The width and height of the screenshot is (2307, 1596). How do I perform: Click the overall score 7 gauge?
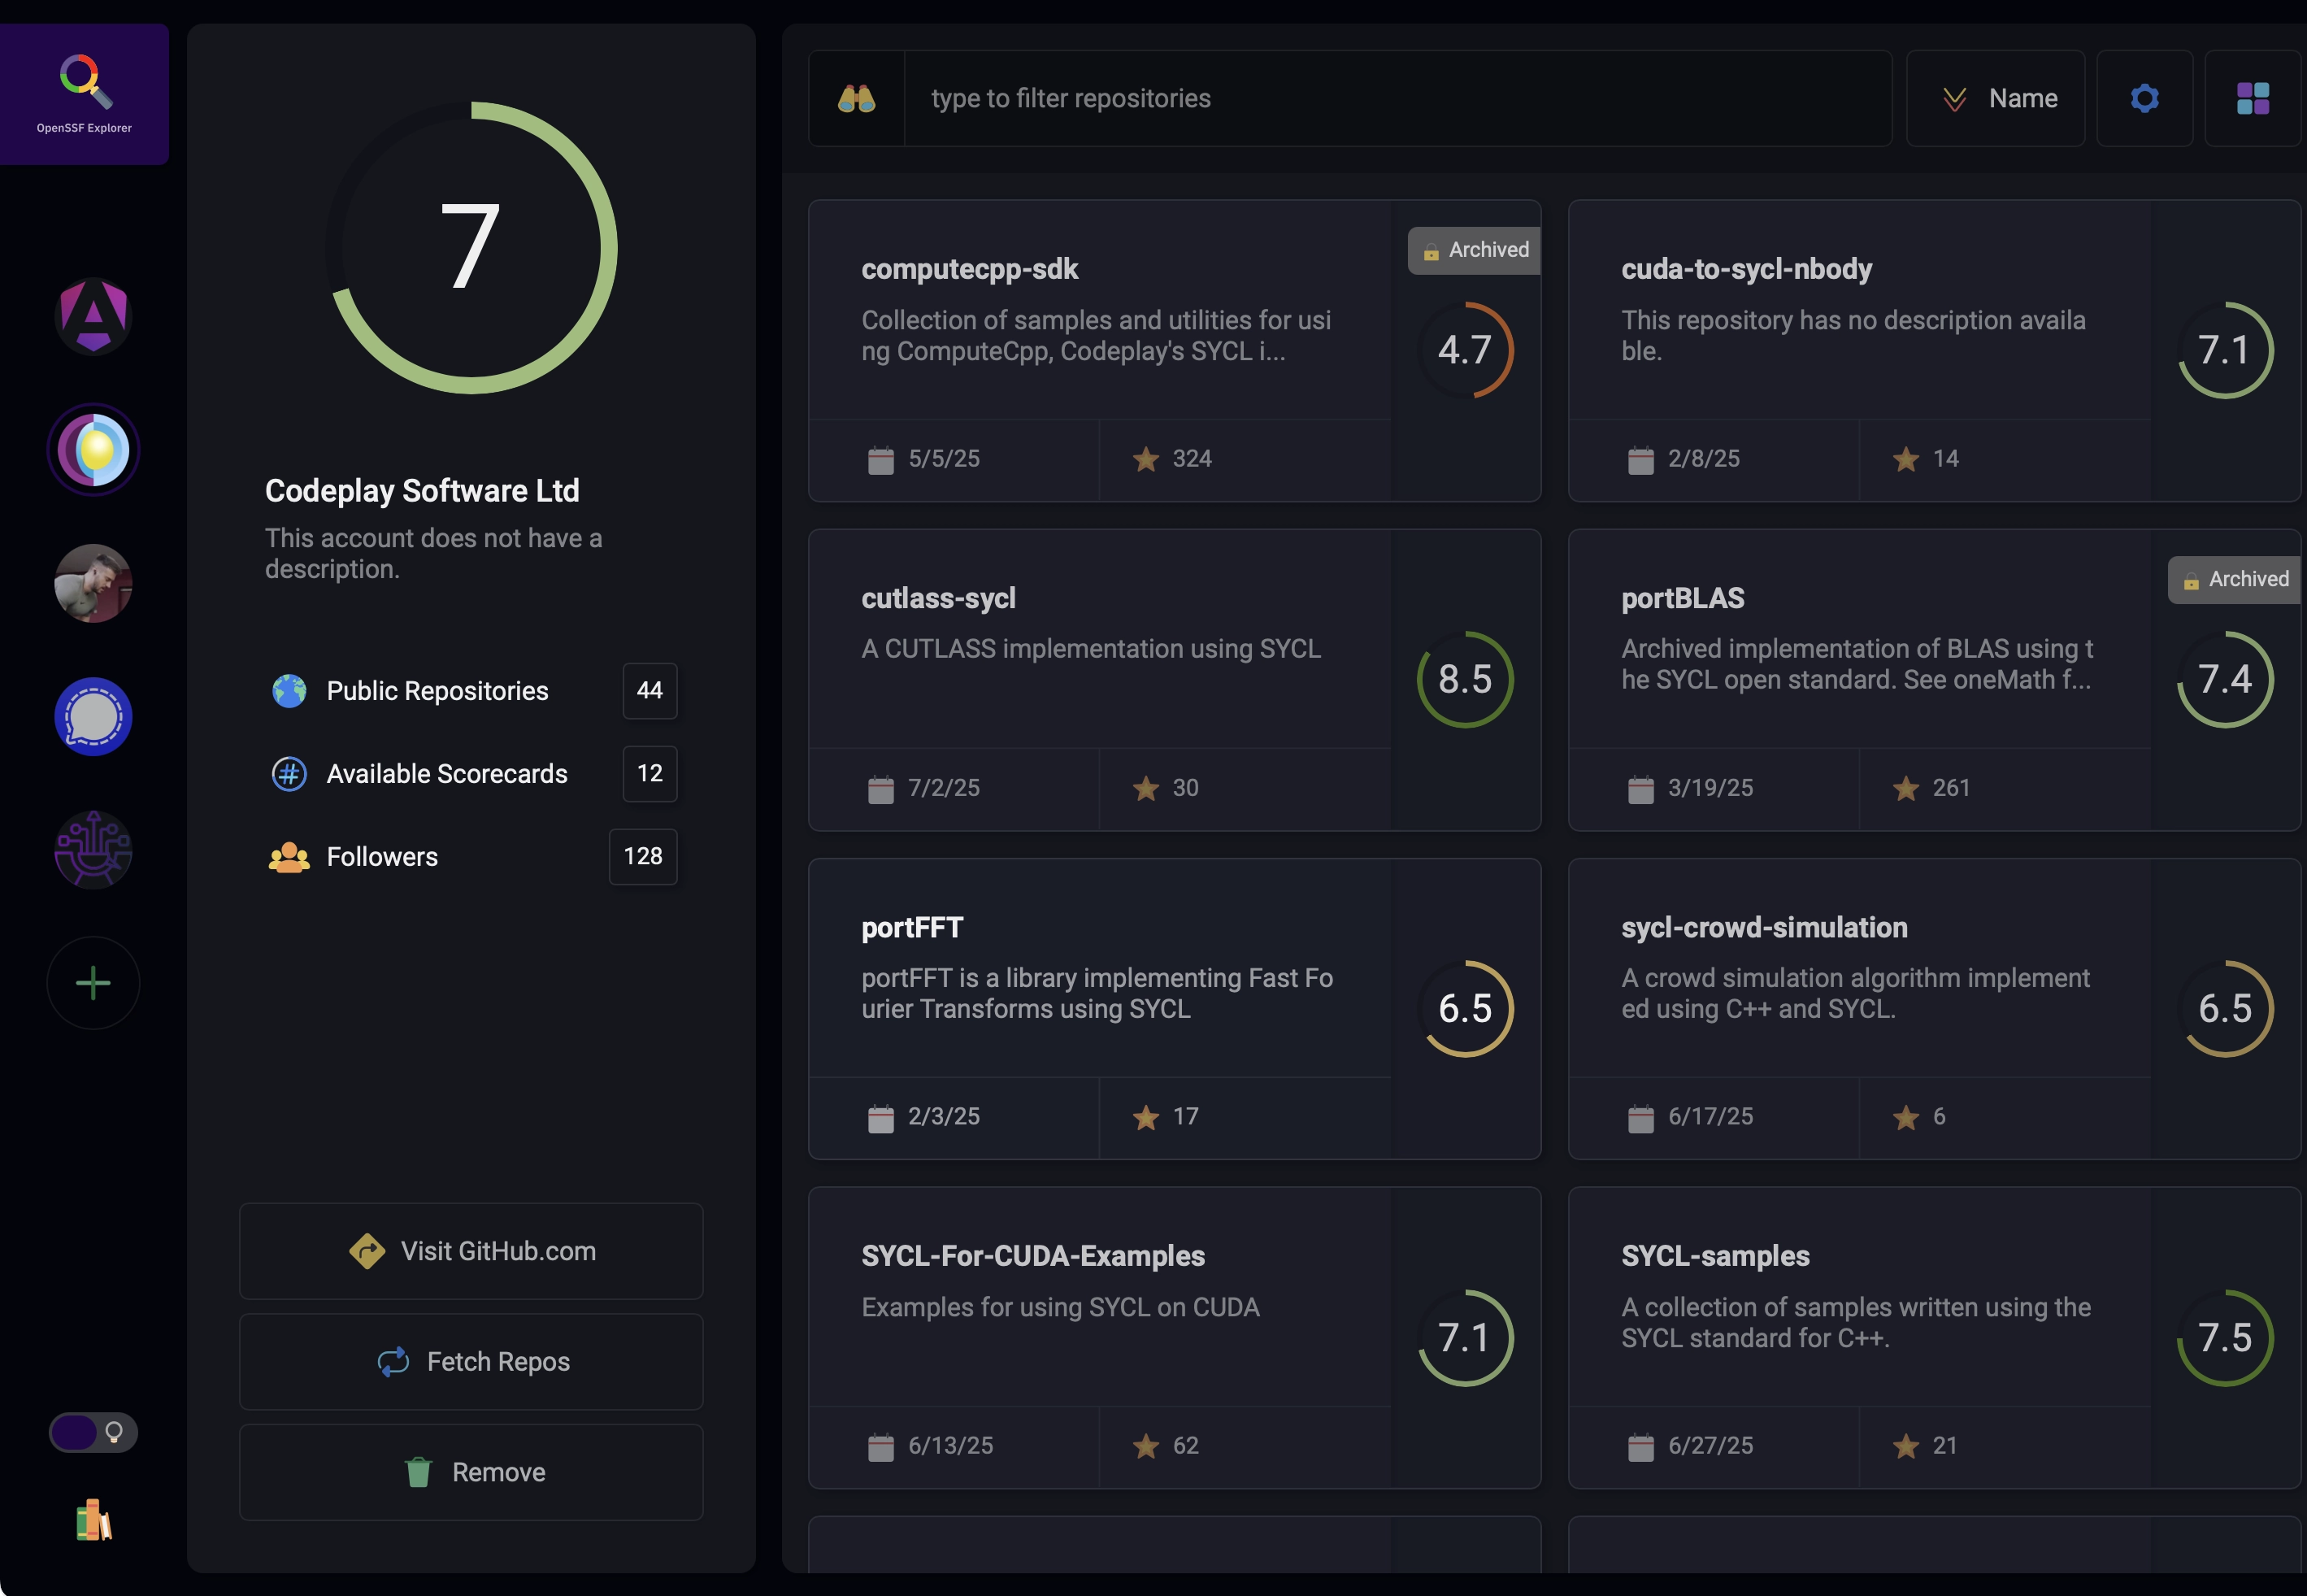(471, 248)
